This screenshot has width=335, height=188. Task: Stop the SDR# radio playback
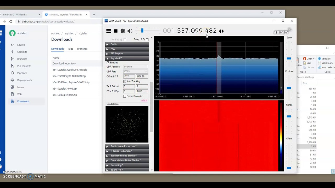[116, 31]
